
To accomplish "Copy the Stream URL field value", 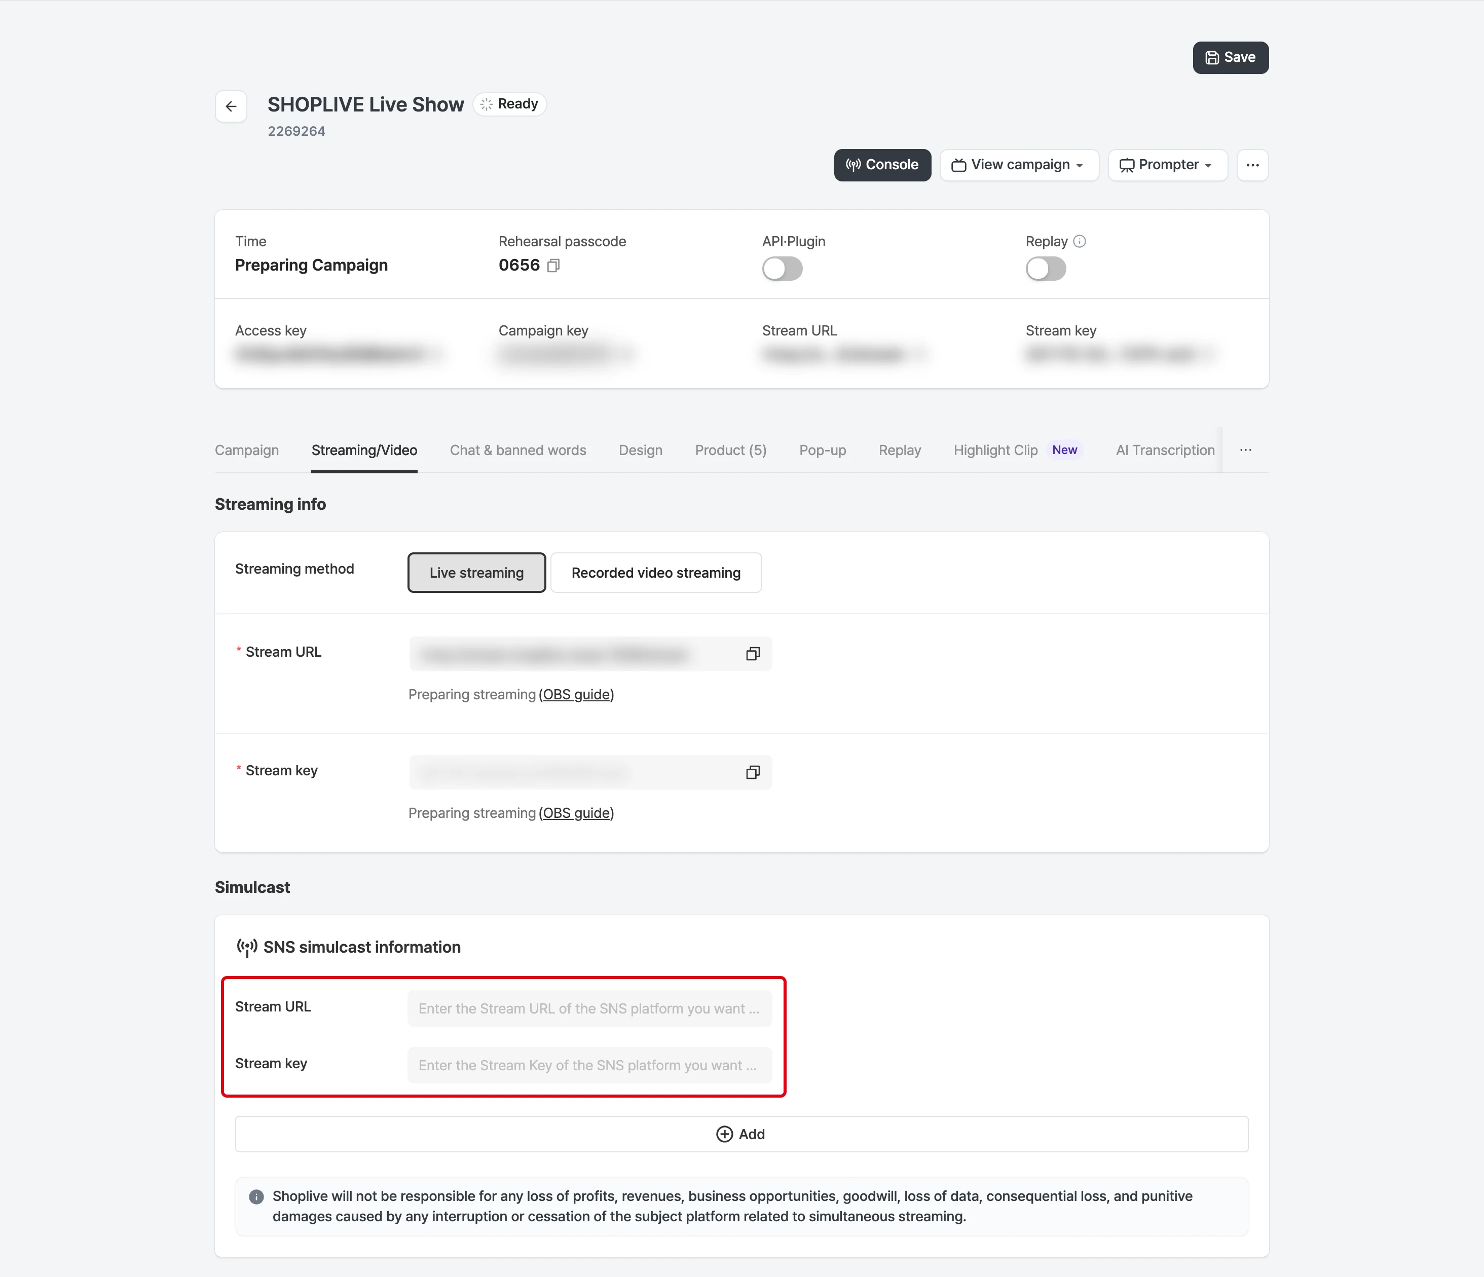I will (x=753, y=653).
